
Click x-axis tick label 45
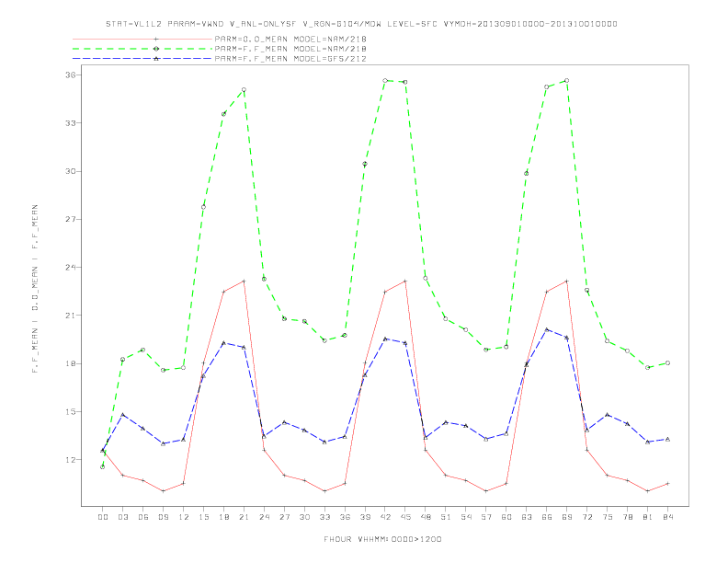point(405,517)
